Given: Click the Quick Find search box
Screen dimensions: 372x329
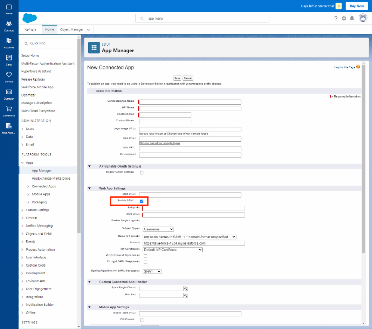Looking at the screenshot, I should (47, 43).
